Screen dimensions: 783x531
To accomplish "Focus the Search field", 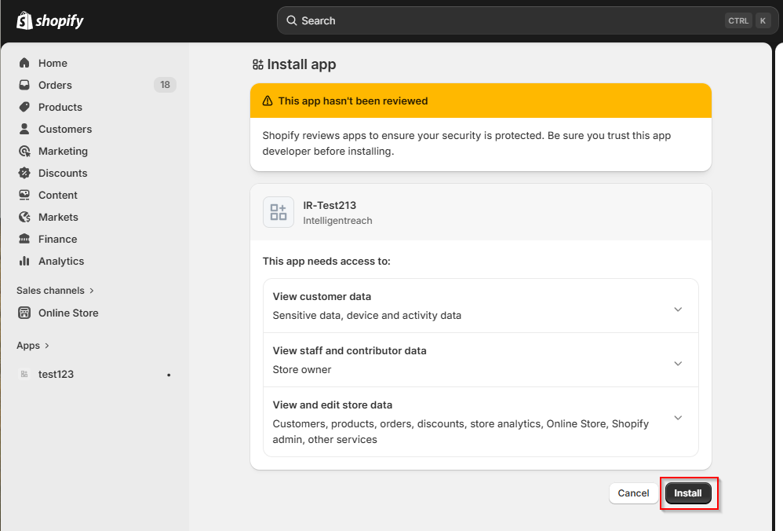I will [526, 20].
